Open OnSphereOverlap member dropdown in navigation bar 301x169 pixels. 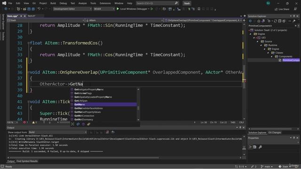coord(203,20)
